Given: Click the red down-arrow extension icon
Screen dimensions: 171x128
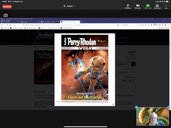Looking at the screenshot, I should point(163,25).
